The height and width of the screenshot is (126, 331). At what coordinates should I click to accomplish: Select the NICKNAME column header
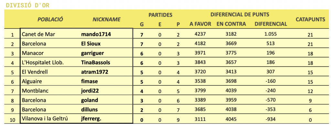click(107, 19)
